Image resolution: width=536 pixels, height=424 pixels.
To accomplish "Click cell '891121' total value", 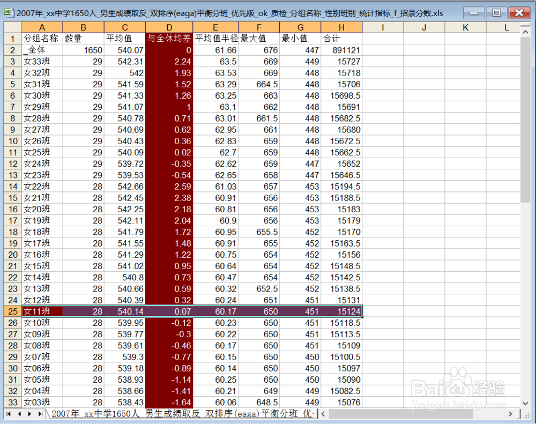I will pos(341,50).
